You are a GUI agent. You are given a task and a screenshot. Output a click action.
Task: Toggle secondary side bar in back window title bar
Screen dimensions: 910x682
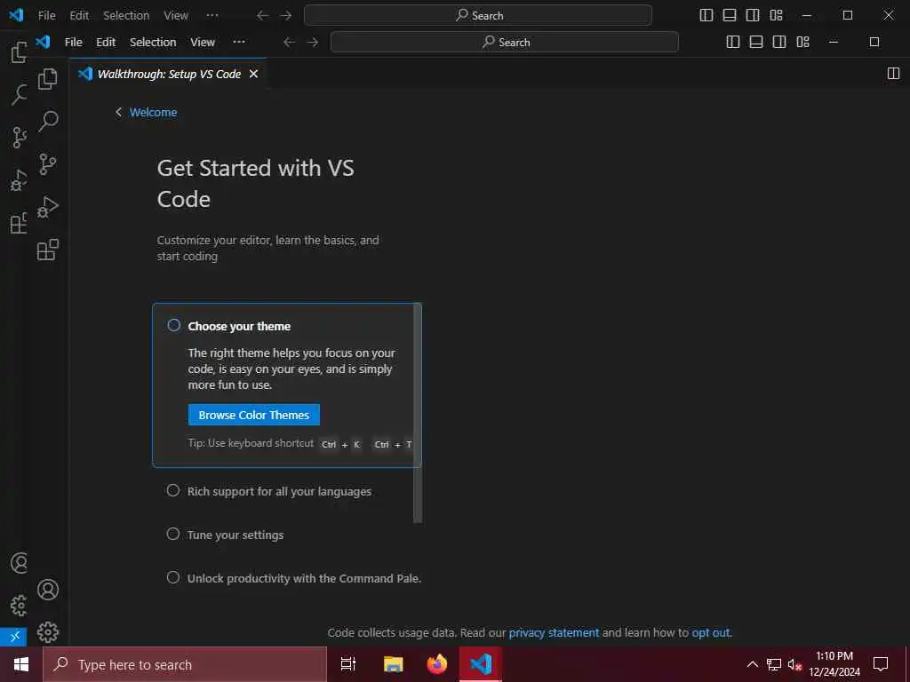(753, 16)
